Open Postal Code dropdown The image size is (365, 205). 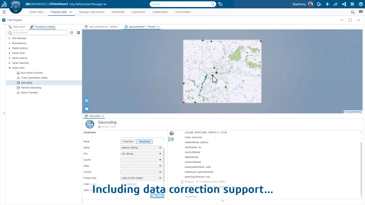click(x=141, y=178)
